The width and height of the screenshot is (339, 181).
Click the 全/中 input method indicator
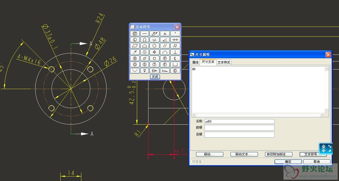coord(326,149)
